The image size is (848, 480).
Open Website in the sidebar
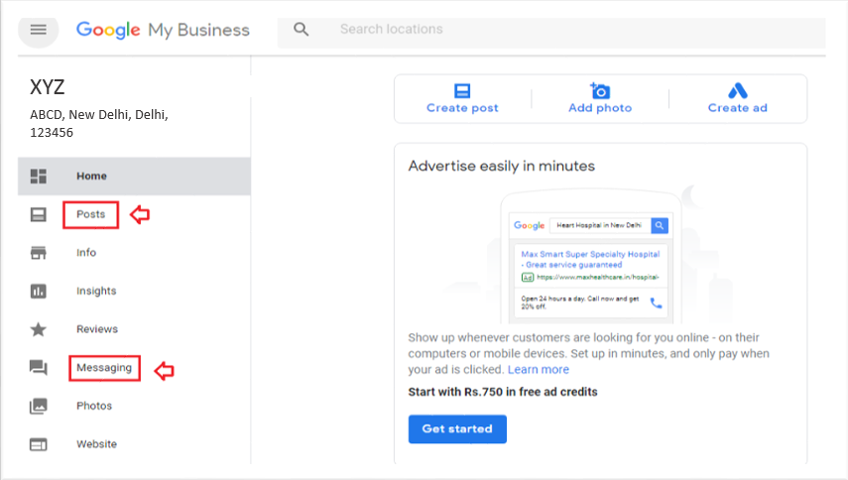(x=97, y=444)
